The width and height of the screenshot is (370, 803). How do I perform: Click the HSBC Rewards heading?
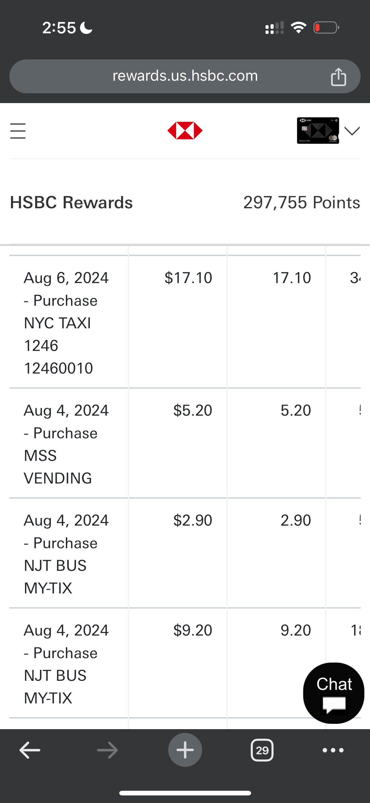coord(72,203)
